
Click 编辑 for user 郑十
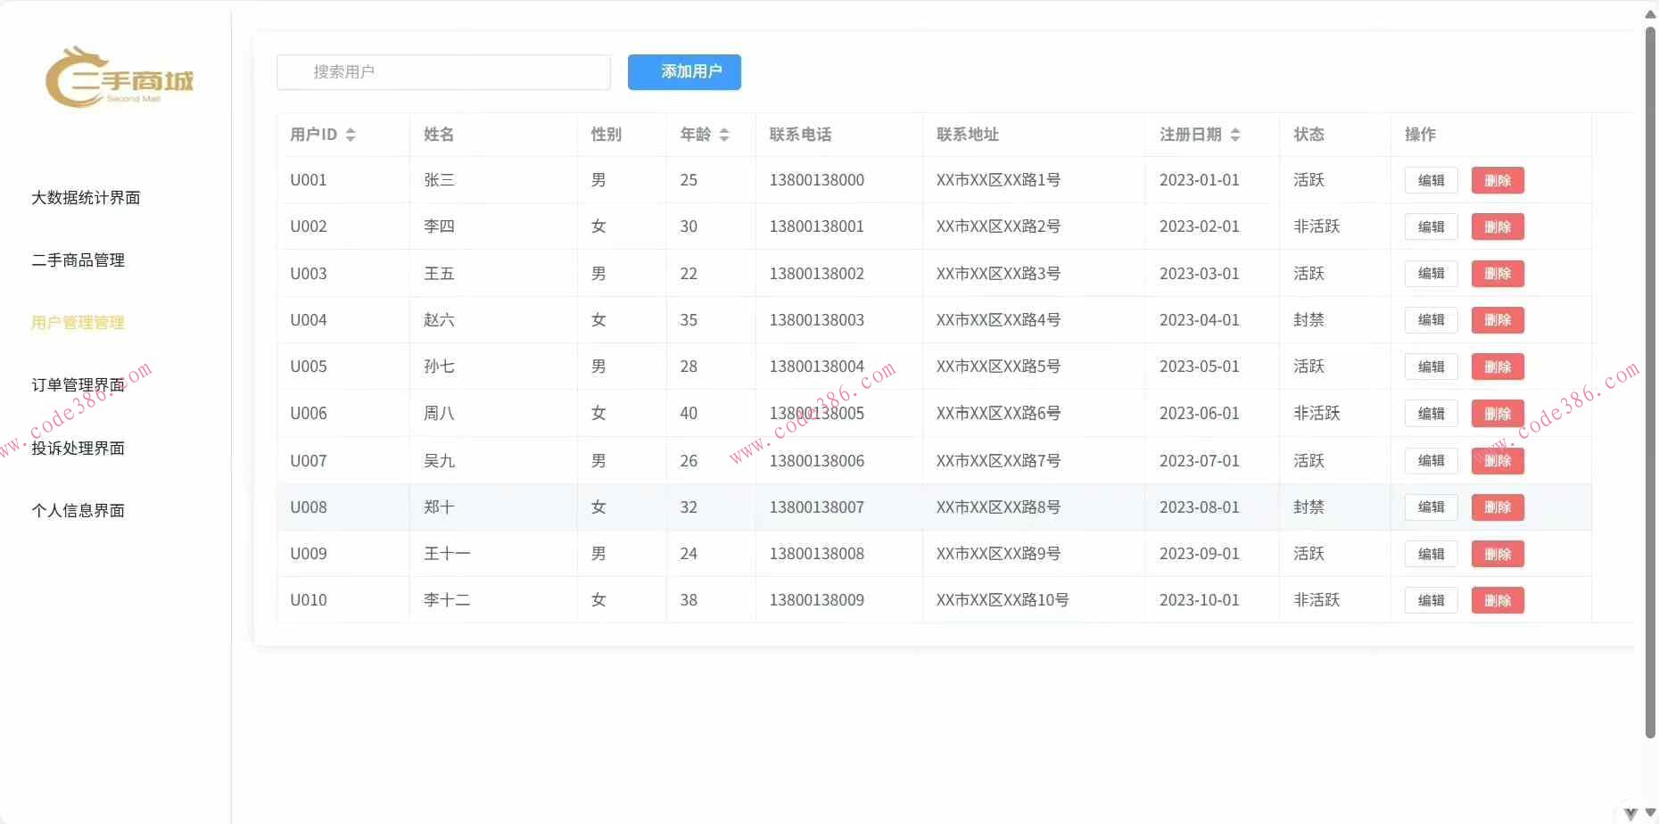coord(1431,507)
